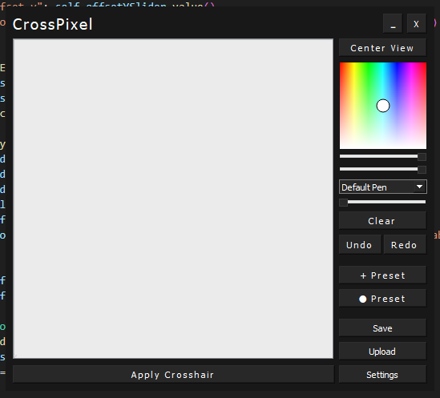This screenshot has height=398, width=440.
Task: Click the white color picker handle
Action: tap(383, 106)
